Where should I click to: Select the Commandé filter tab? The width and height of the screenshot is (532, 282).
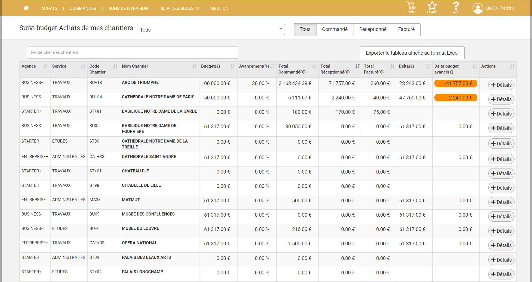335,30
